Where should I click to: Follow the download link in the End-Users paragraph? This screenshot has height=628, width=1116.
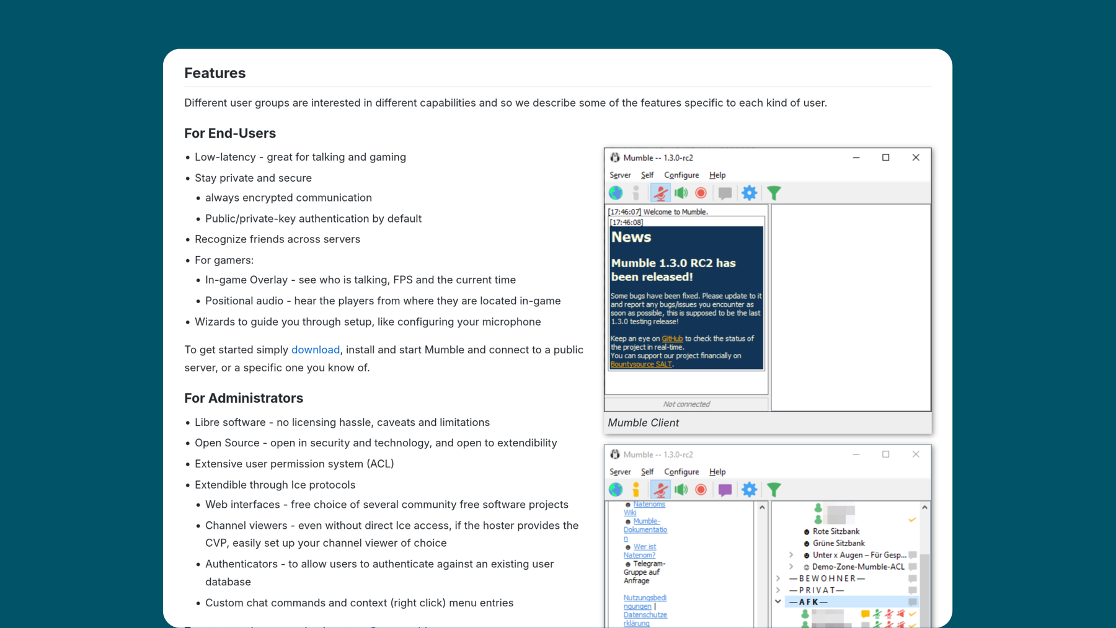point(316,350)
